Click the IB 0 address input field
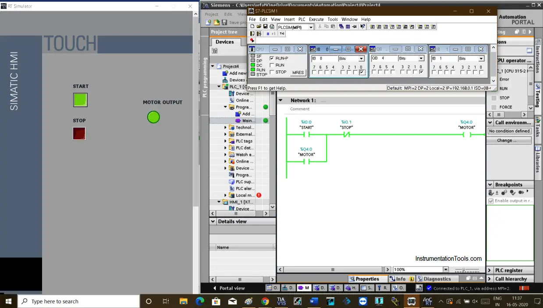 coord(324,59)
